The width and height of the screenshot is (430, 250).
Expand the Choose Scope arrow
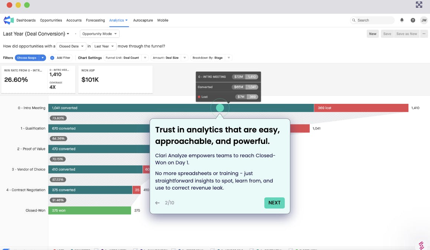tap(42, 58)
